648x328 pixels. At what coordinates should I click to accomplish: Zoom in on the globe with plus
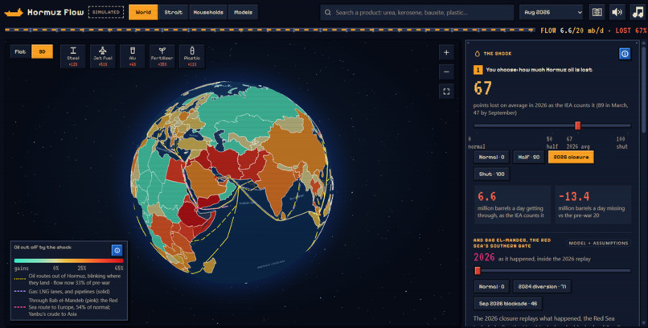click(446, 52)
